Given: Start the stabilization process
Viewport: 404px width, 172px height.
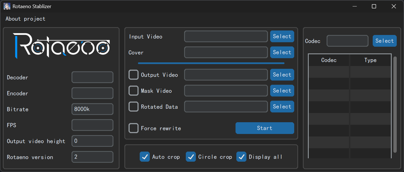Looking at the screenshot, I should click(x=265, y=128).
